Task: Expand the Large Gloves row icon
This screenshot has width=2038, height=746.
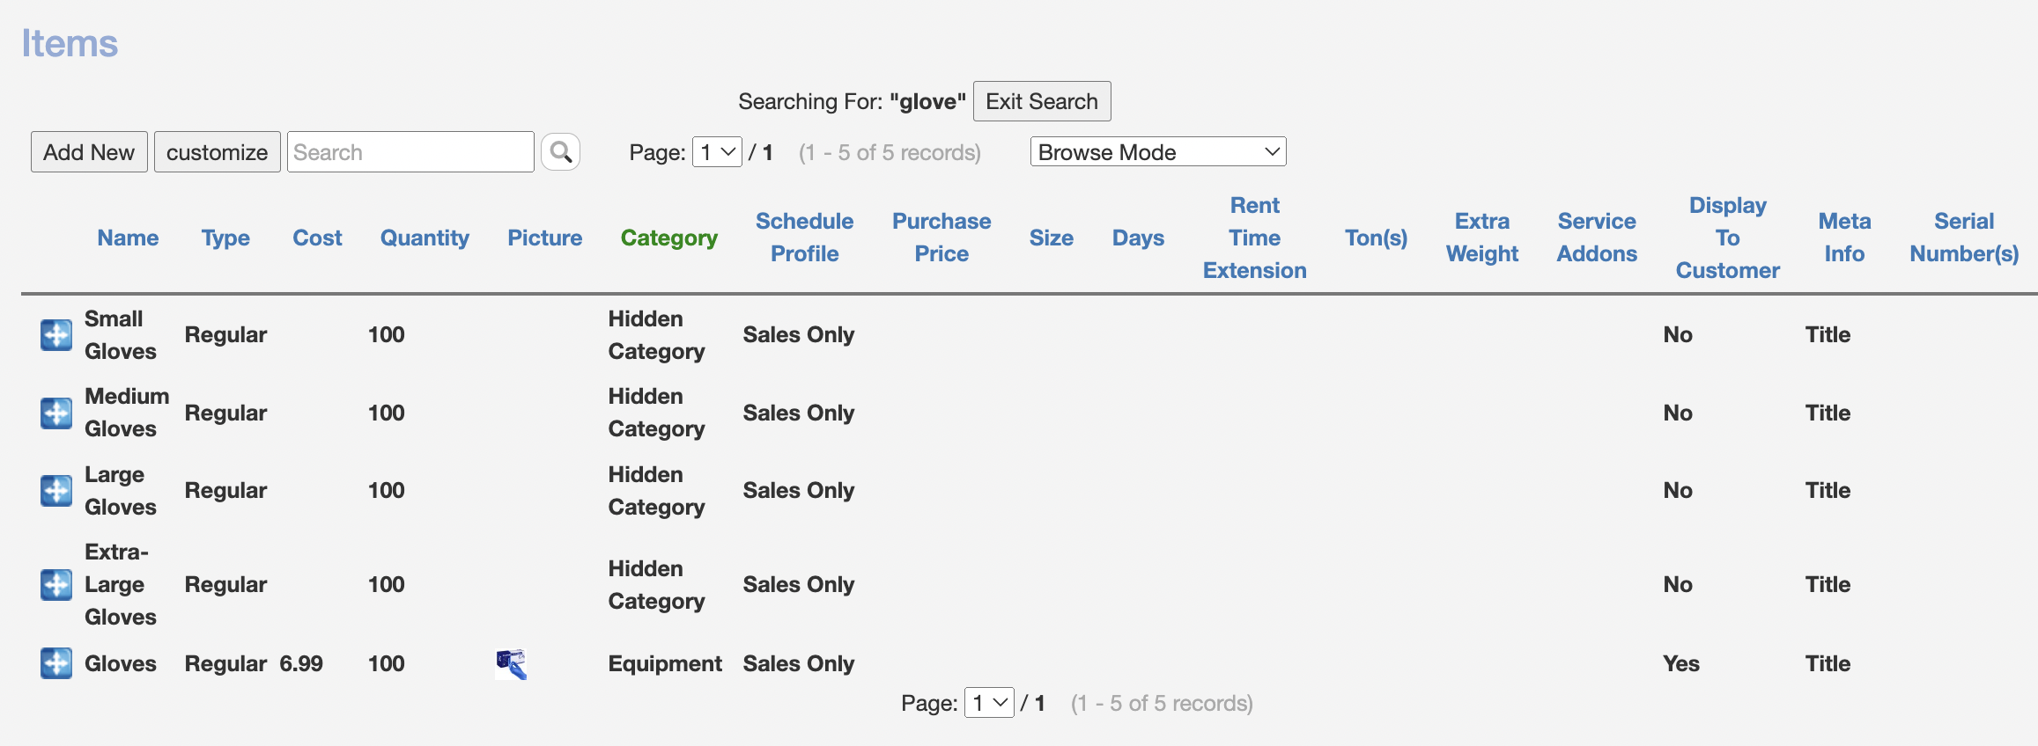Action: pos(56,491)
